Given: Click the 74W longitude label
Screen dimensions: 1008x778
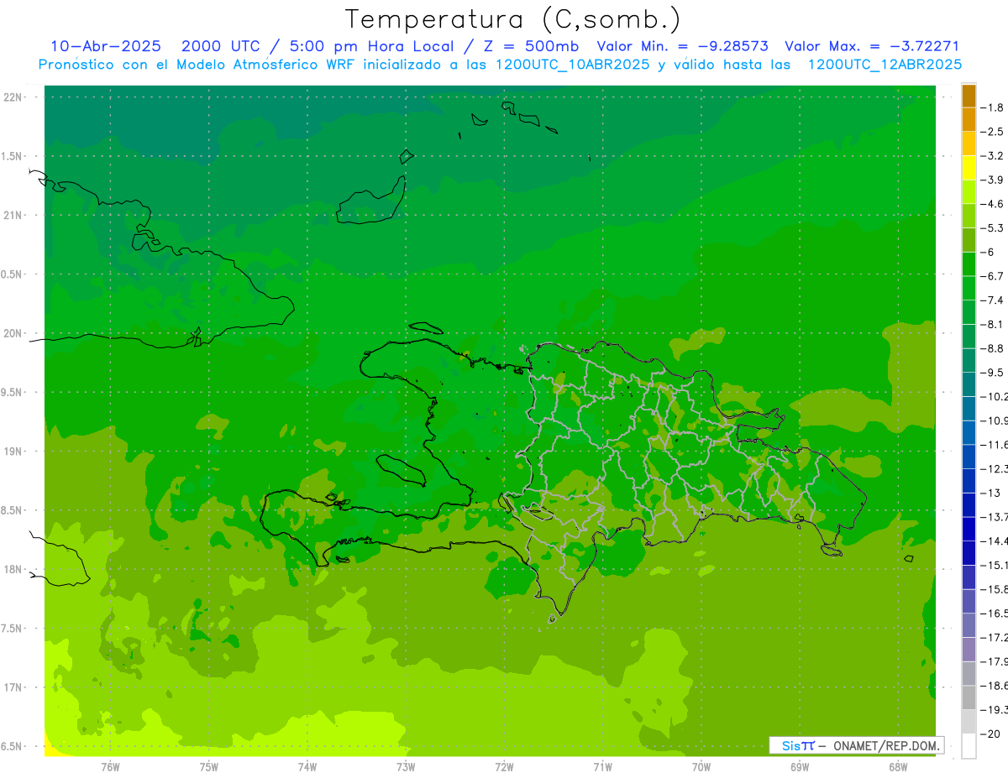Looking at the screenshot, I should (307, 767).
